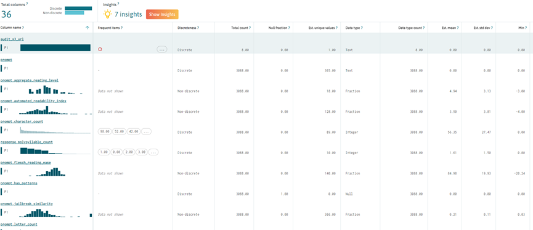533x230 pixels.
Task: Click the lightbulb insights icon
Action: tap(108, 14)
